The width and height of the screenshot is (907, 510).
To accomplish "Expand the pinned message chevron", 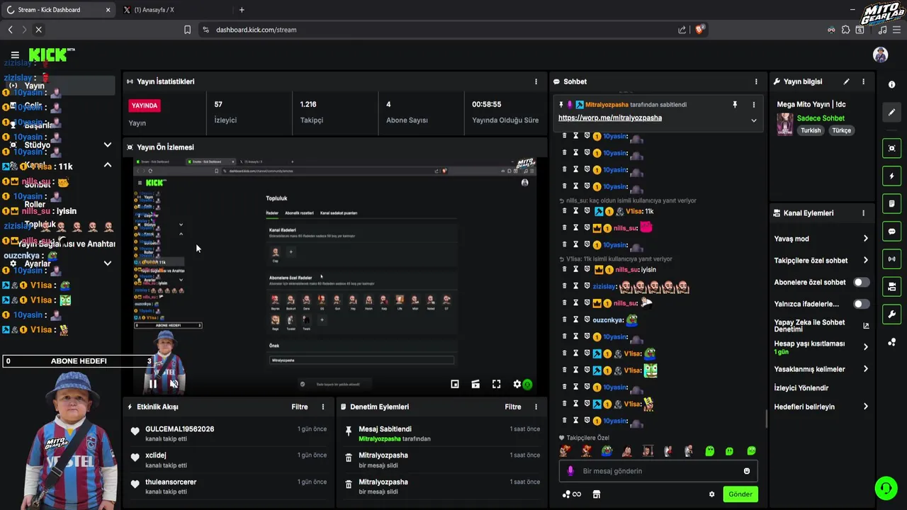I will [x=753, y=120].
